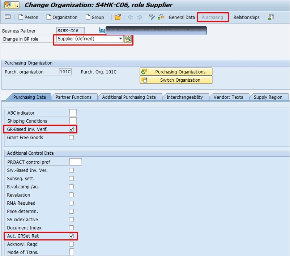290x256 pixels.
Task: Open the Change in BP role dropdown
Action: pyautogui.click(x=121, y=39)
